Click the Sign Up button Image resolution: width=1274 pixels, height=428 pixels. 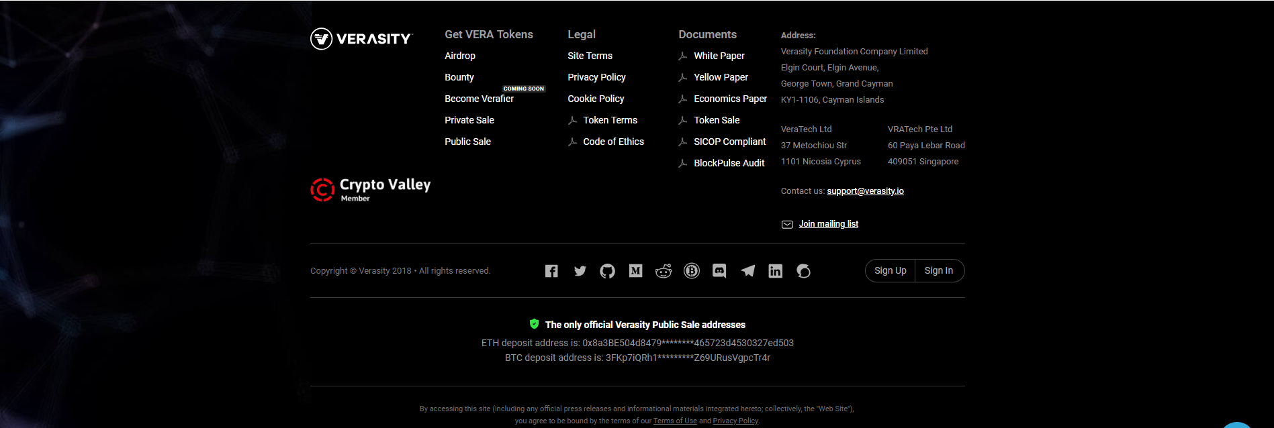point(891,270)
